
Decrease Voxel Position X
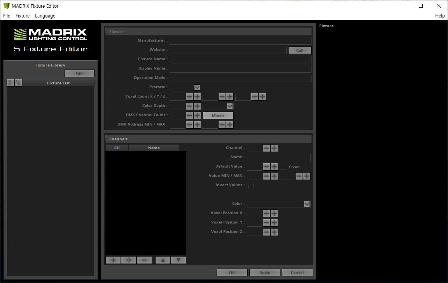point(266,213)
